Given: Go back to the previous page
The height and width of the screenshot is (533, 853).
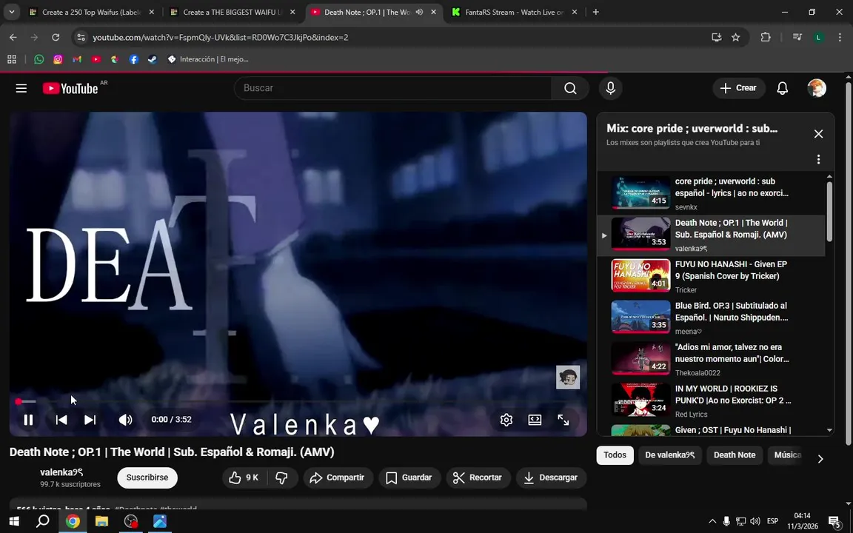Looking at the screenshot, I should point(13,37).
